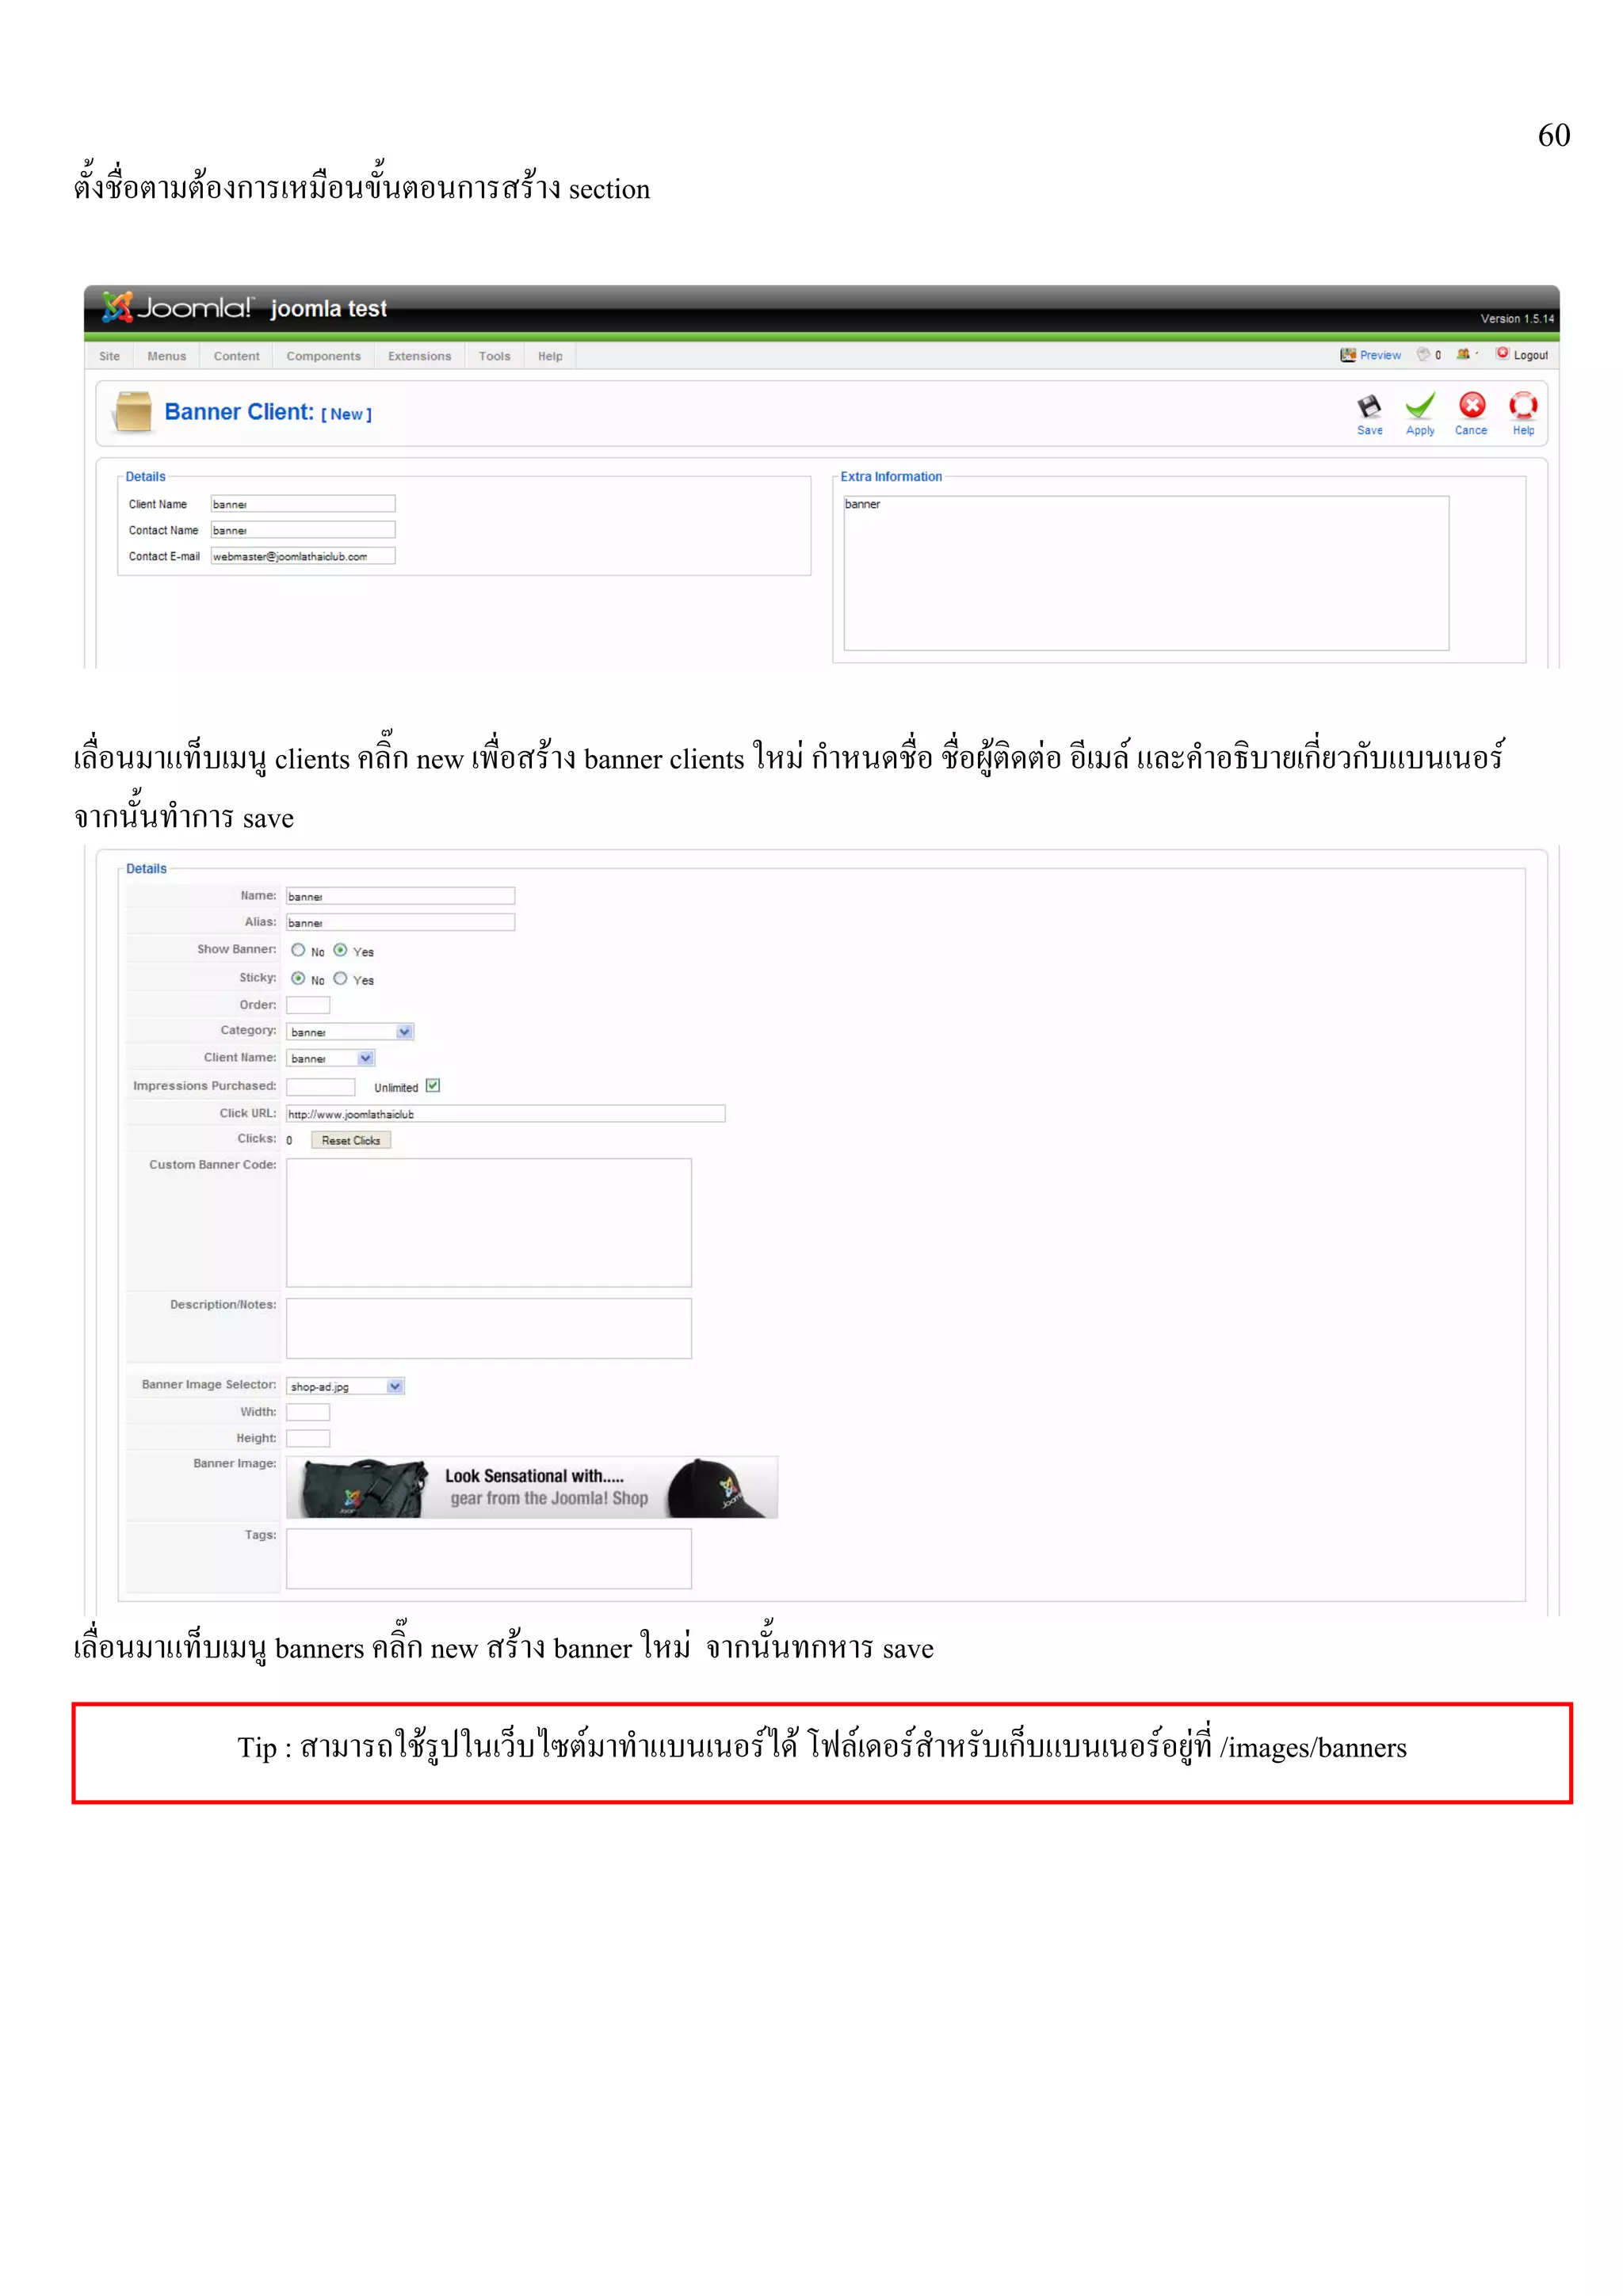Click the Impressions Purchased input field
Viewport: 1623px width, 2296px height.
pos(320,1087)
